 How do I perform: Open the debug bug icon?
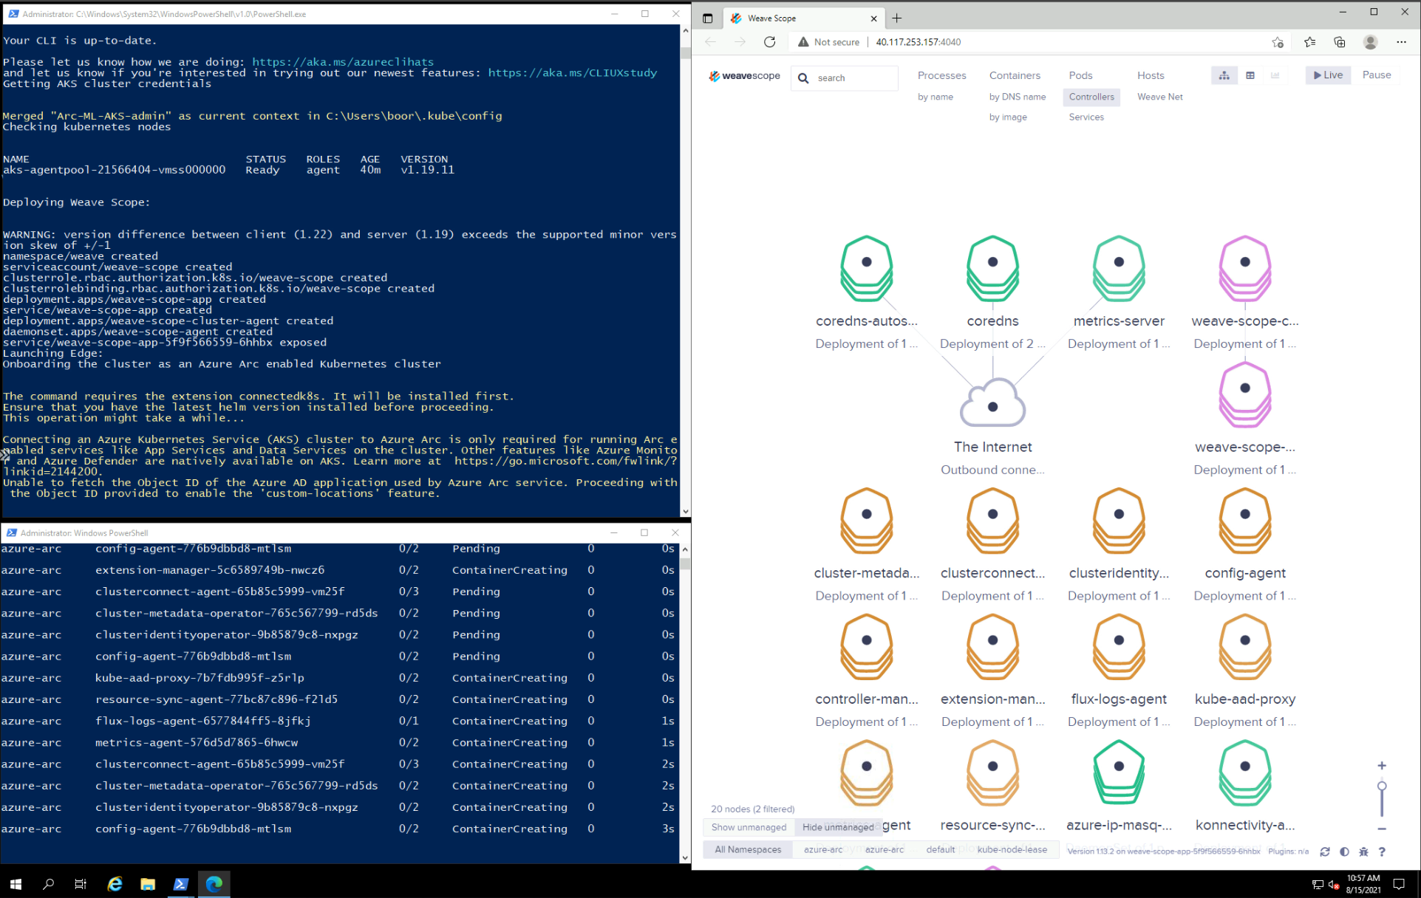tap(1363, 851)
